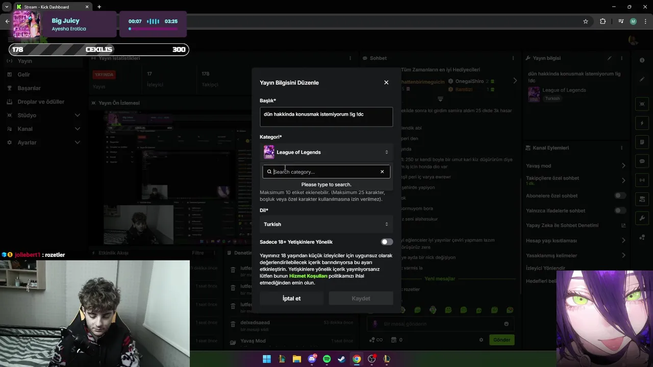The height and width of the screenshot is (367, 653).
Task: Toggle Sadece 18+ Yetişkinlere Yönelik switch
Action: pyautogui.click(x=387, y=242)
